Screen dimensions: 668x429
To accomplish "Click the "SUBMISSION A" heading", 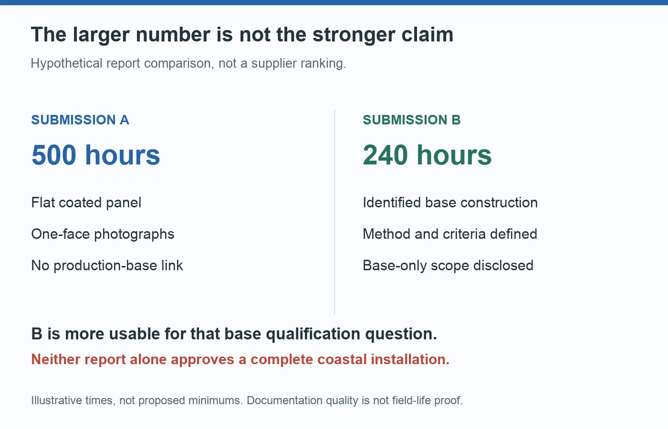I will click(80, 120).
